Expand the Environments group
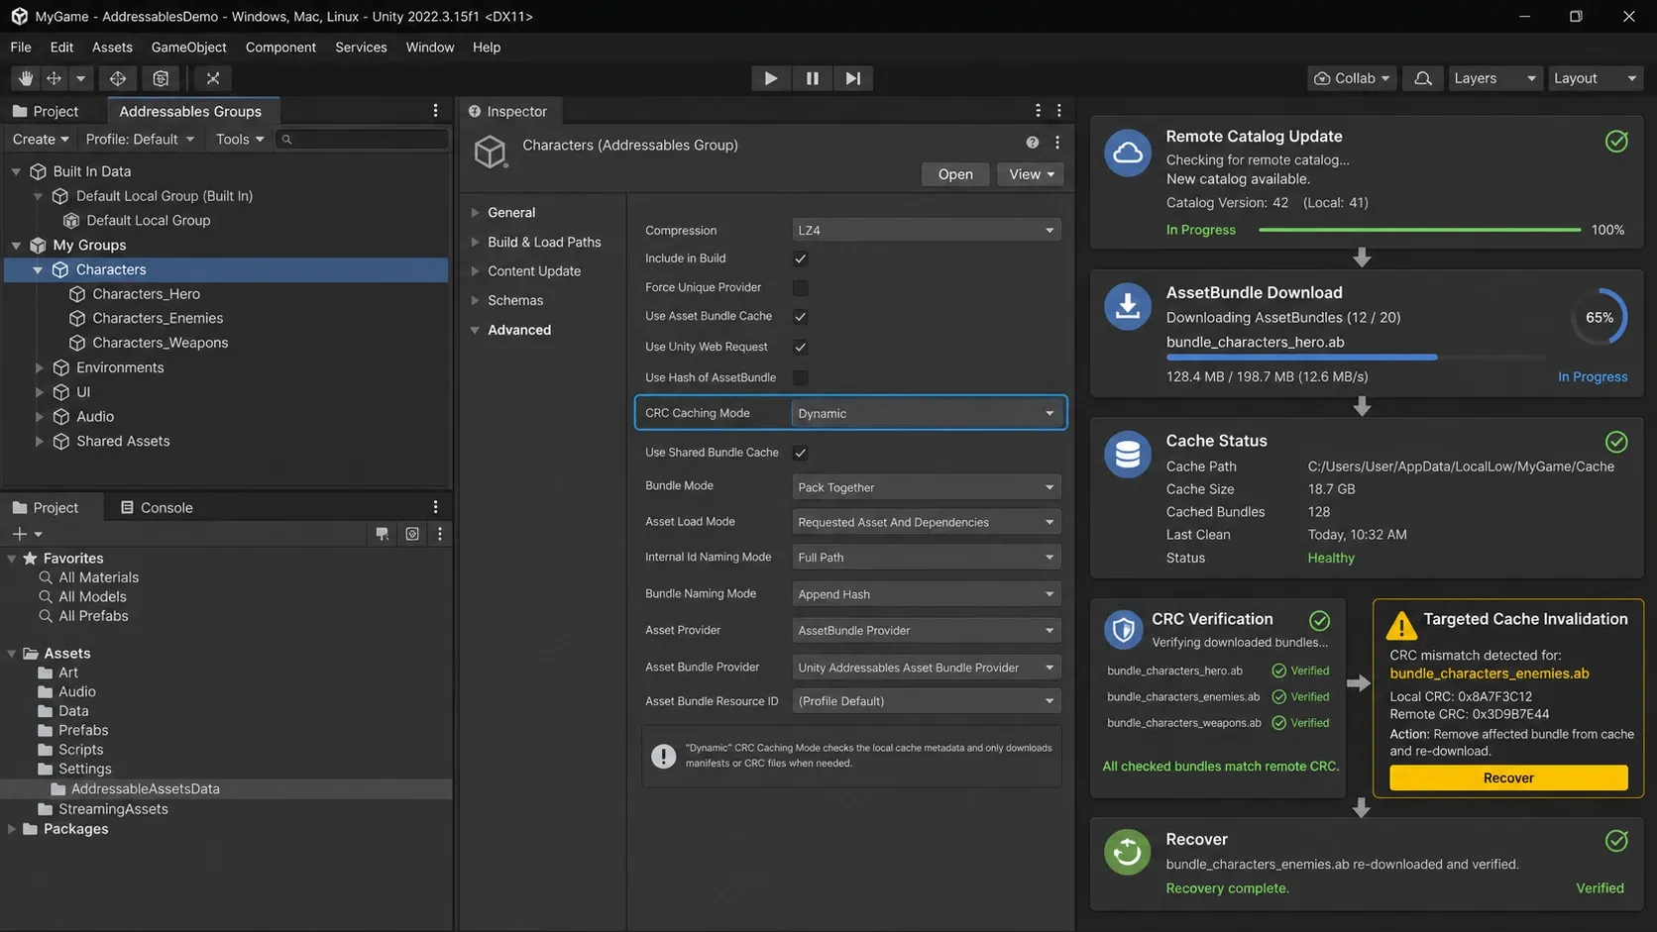 point(39,367)
